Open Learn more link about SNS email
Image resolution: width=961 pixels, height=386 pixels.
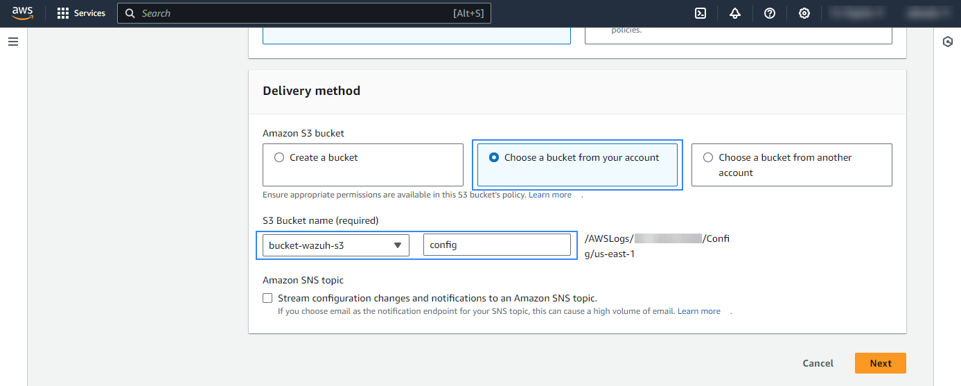pyautogui.click(x=699, y=311)
